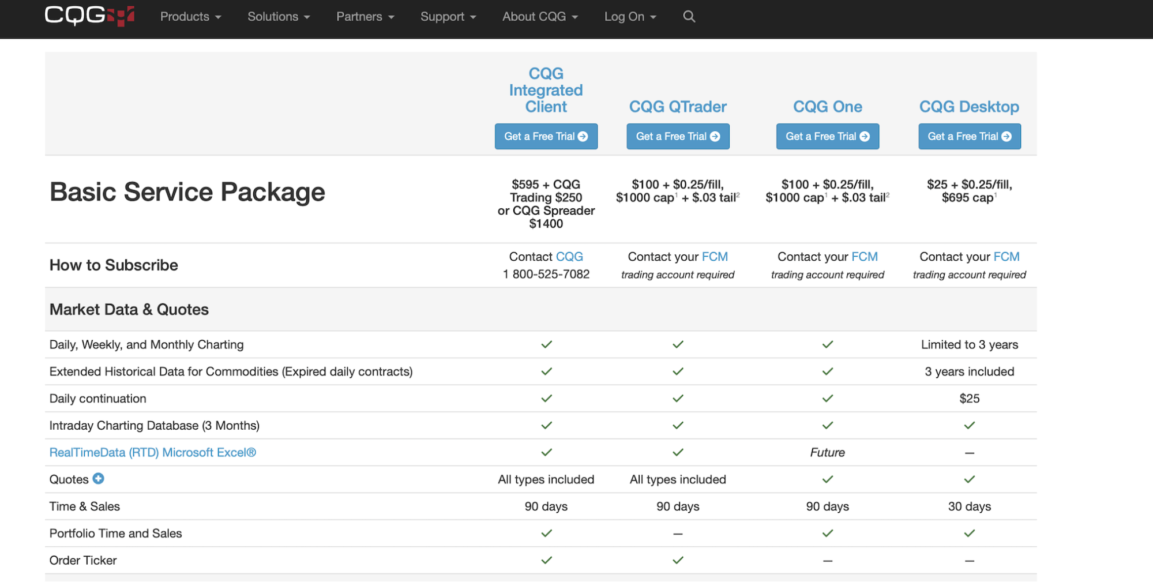Click All types included under QTrader
The height and width of the screenshot is (582, 1153).
point(678,479)
